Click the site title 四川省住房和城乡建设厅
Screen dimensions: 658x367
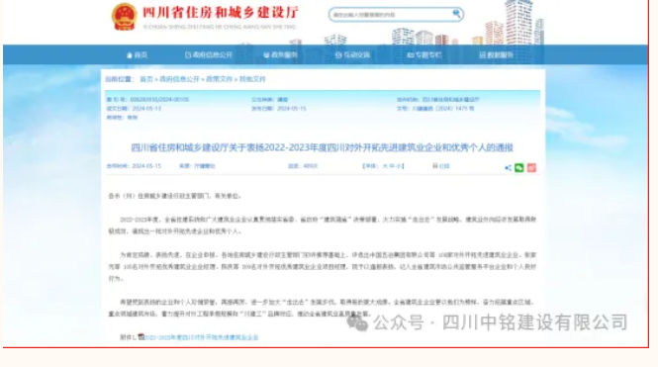[220, 12]
